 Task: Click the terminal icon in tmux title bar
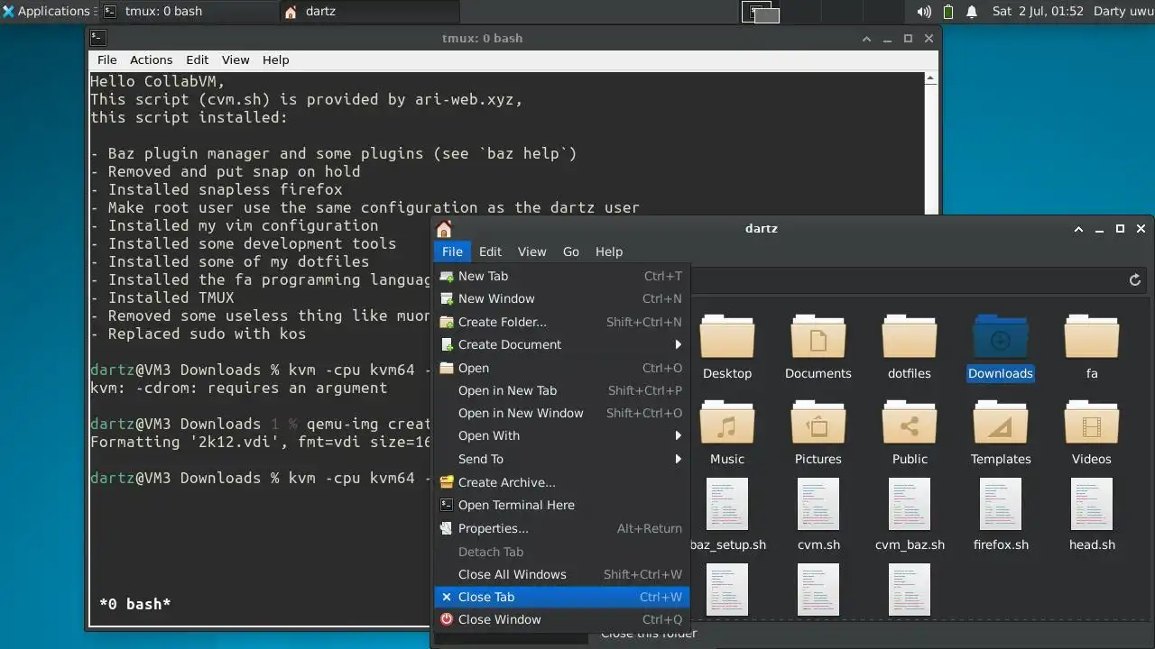[98, 38]
